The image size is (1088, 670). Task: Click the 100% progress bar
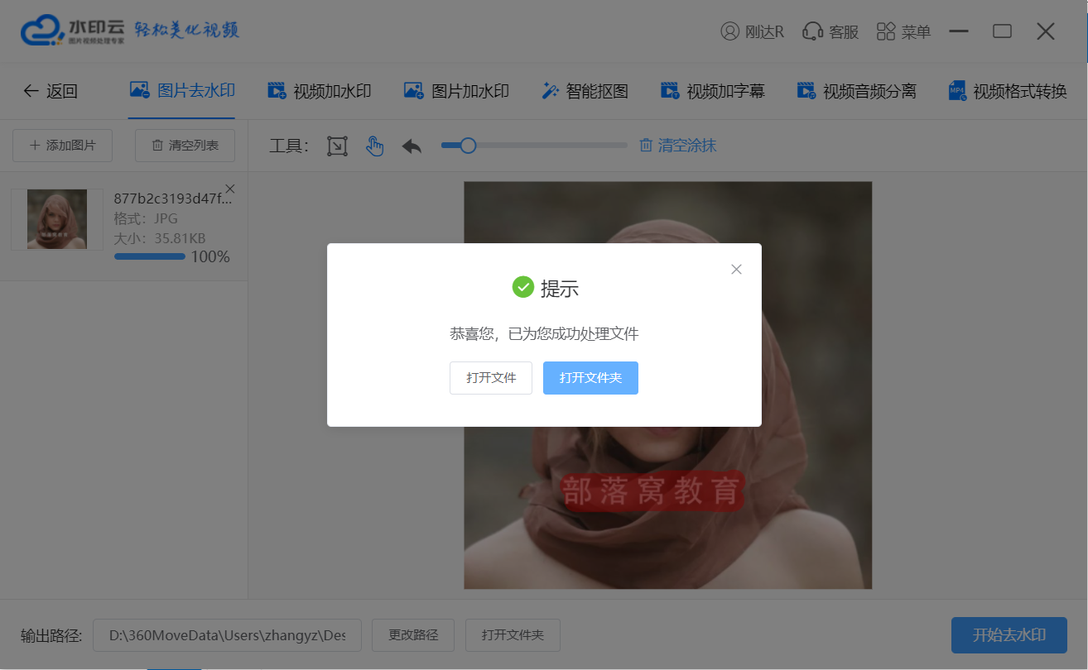(150, 256)
